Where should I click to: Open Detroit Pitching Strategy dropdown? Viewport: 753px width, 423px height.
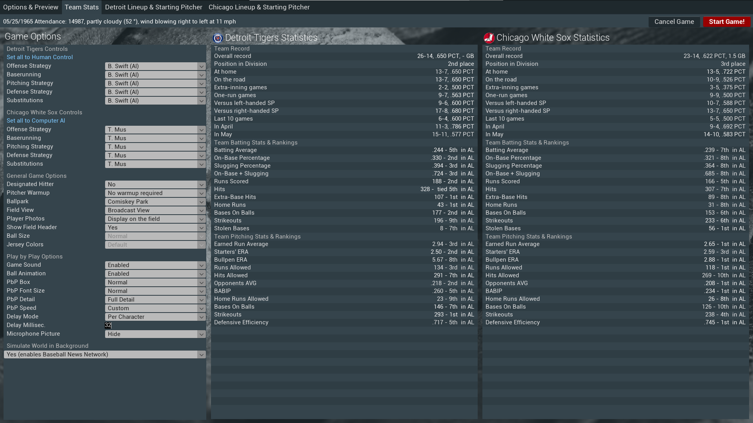[155, 83]
